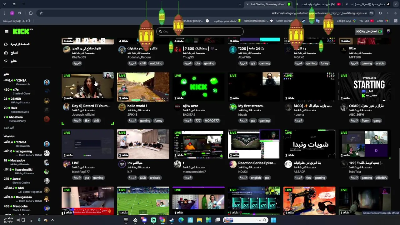400x225 pixels.
Task: Open Steam from the taskbar
Action: click(x=172, y=220)
